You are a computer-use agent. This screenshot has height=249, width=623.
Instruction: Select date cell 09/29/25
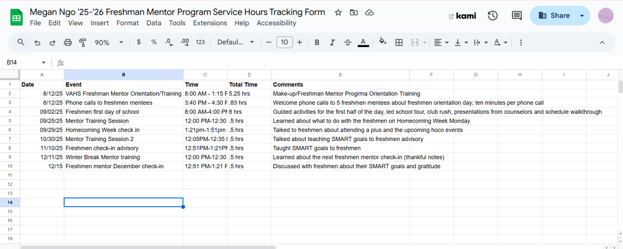tap(42, 130)
